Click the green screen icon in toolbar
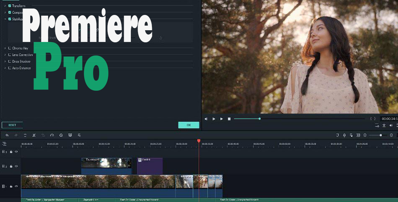The width and height of the screenshot is (398, 202). click(70, 135)
